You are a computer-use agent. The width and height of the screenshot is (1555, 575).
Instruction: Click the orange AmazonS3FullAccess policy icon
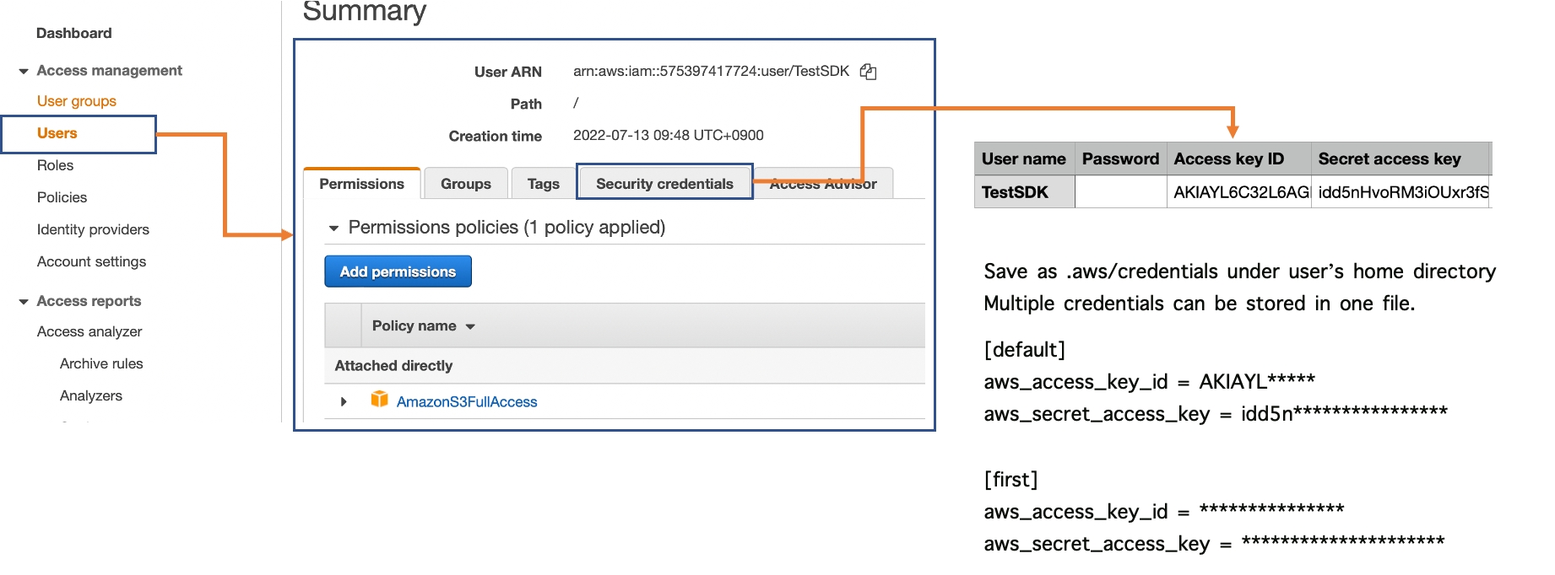click(x=379, y=400)
